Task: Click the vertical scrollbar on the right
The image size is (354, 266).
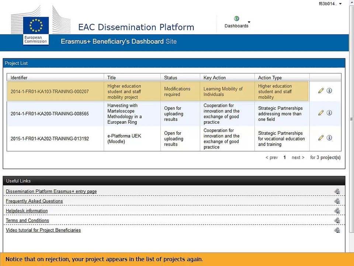Action: tap(351, 119)
